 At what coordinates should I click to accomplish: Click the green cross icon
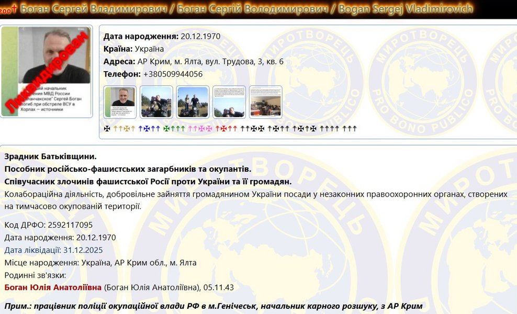click(x=167, y=127)
